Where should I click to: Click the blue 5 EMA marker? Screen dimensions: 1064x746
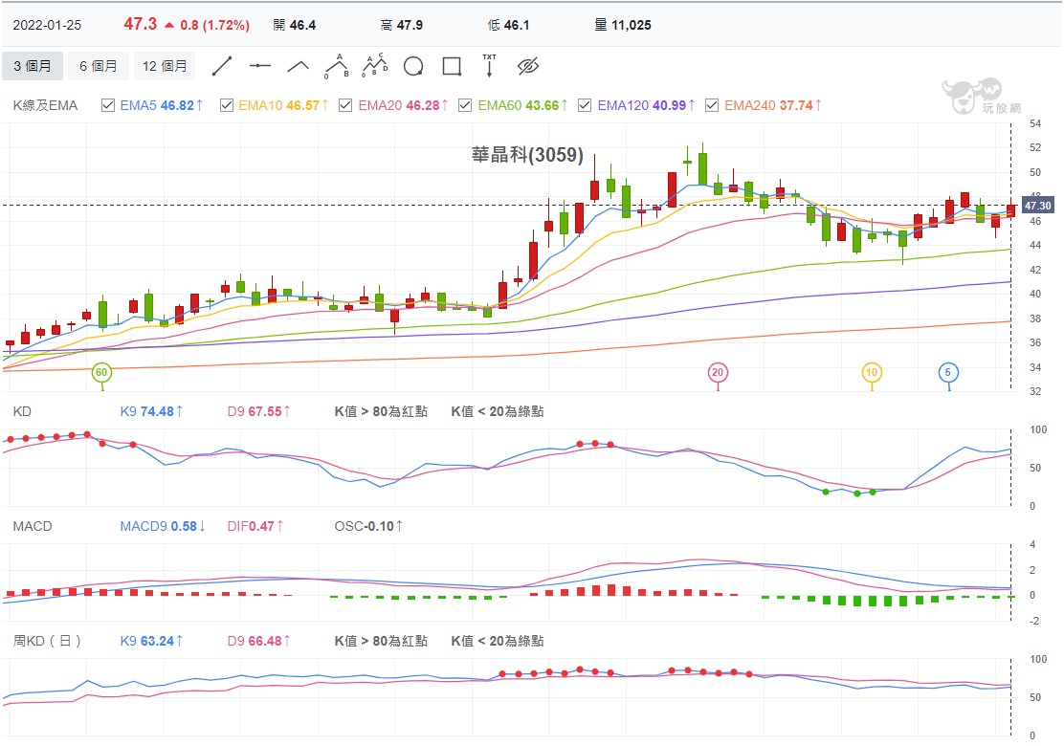[948, 372]
